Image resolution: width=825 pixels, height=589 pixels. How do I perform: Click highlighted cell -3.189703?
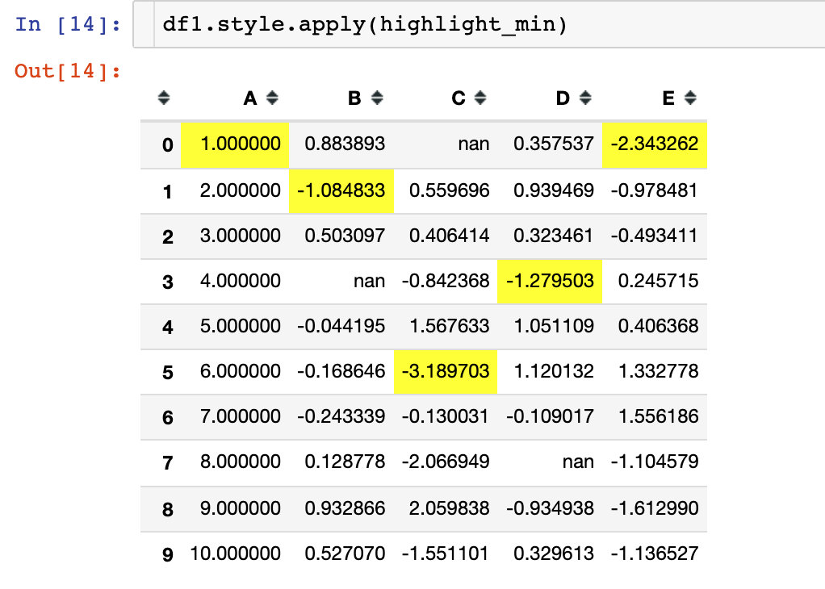coord(445,372)
